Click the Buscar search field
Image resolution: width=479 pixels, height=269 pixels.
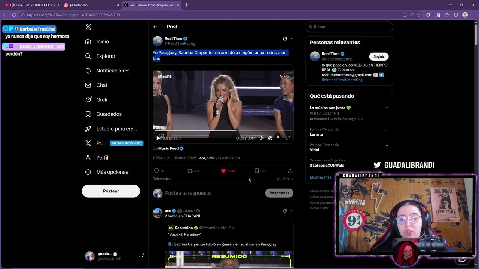click(349, 27)
